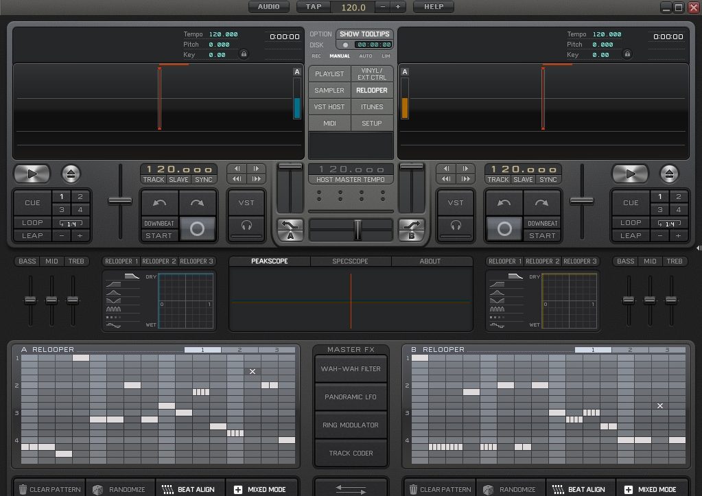Click the key lock icon on left deck

point(243,54)
